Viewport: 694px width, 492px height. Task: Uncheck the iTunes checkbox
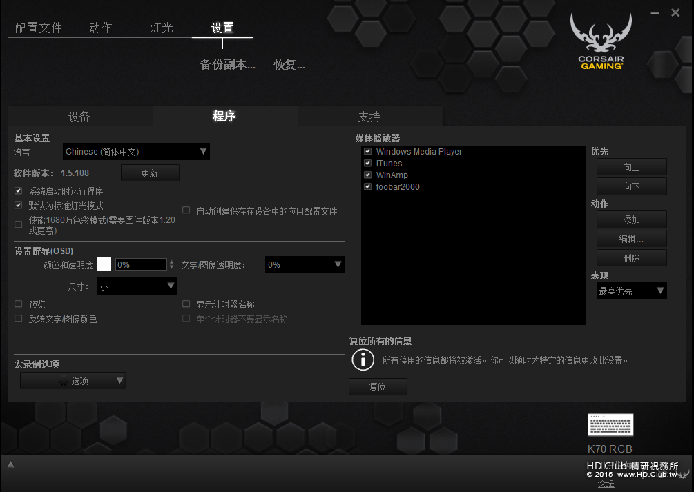(367, 164)
